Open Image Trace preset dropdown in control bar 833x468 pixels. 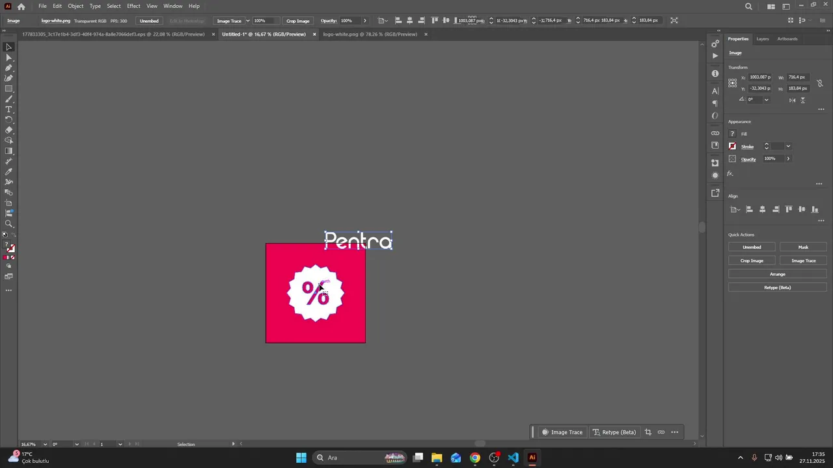tap(248, 21)
